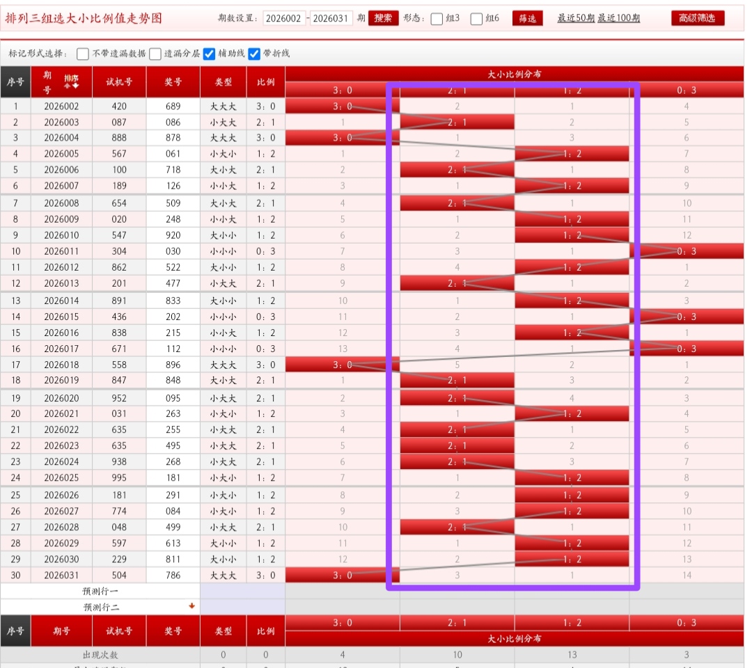Screen dimensions: 752x668
Task: Click type cell 小小小 in row 2026015
Action: pos(223,317)
